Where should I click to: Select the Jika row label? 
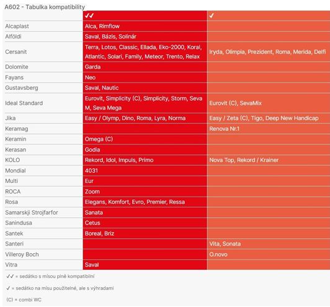[11, 118]
